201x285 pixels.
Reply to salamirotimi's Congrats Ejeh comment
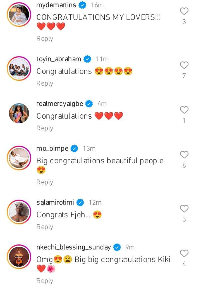(x=45, y=227)
